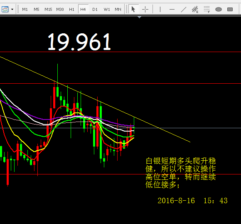Change chart to D1 daily timeframe
The width and height of the screenshot is (241, 224).
(x=95, y=10)
